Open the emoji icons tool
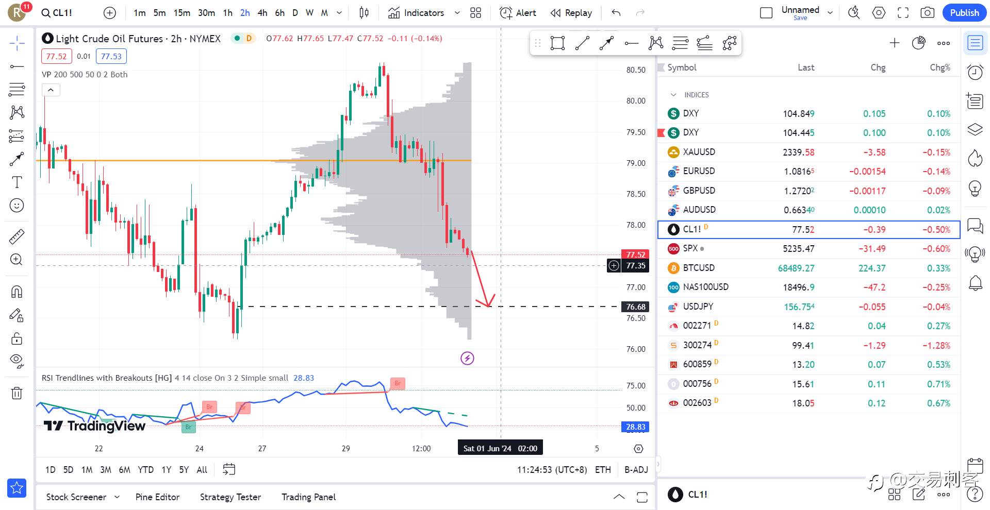 (x=17, y=206)
